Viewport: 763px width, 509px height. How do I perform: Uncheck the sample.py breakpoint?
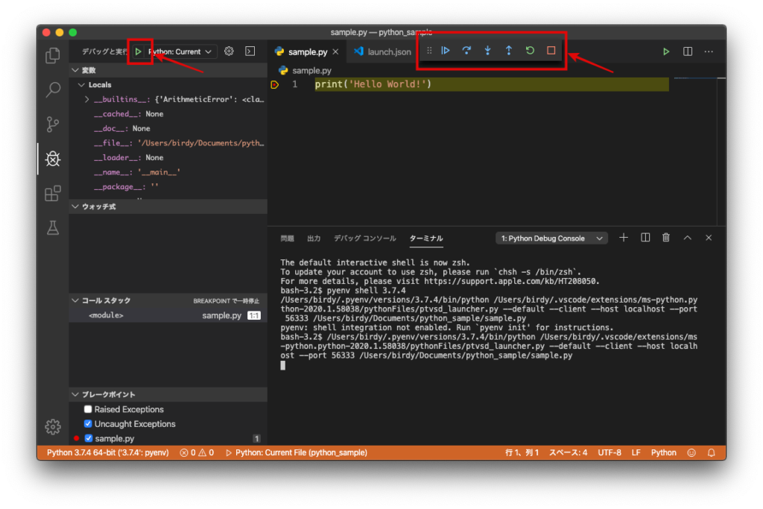[88, 437]
